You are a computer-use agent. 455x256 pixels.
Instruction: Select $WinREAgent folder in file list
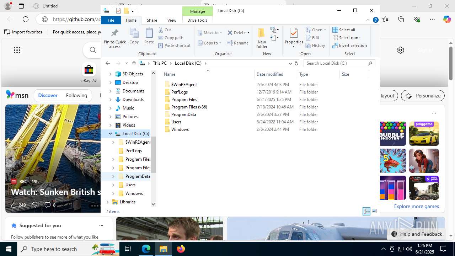point(184,85)
